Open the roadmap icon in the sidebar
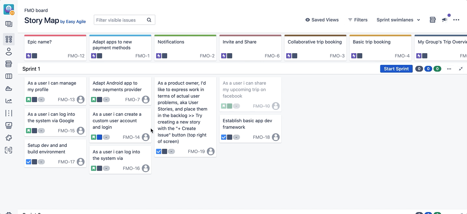 pyautogui.click(x=9, y=24)
